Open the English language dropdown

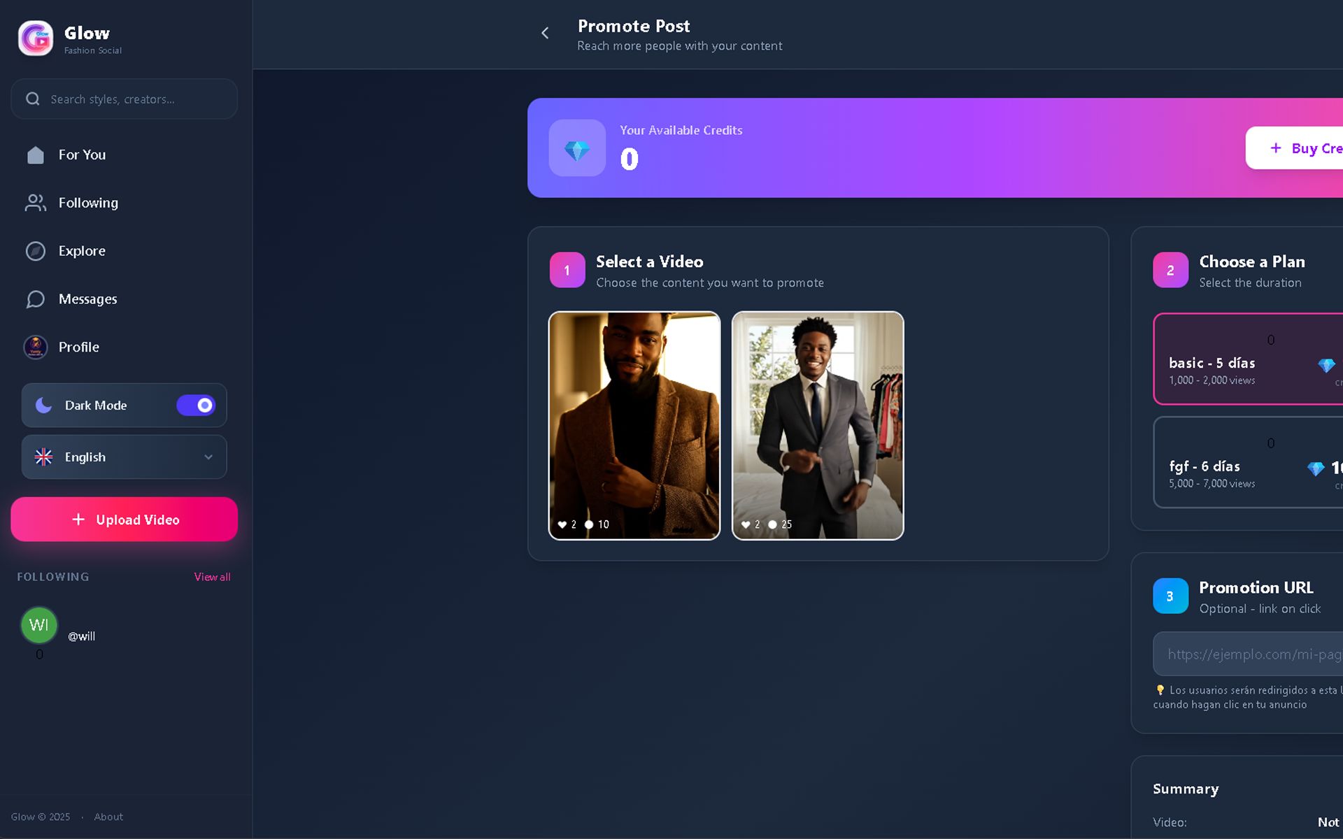coord(124,457)
